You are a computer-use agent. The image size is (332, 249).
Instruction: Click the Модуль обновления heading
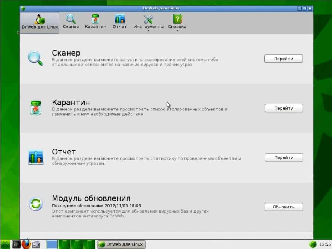91,198
